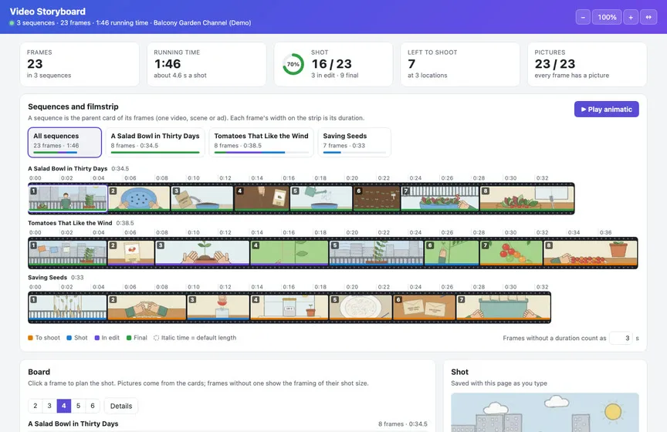The image size is (667, 432).
Task: Open Salad Bowl frame 8 thumbnail
Action: click(526, 198)
